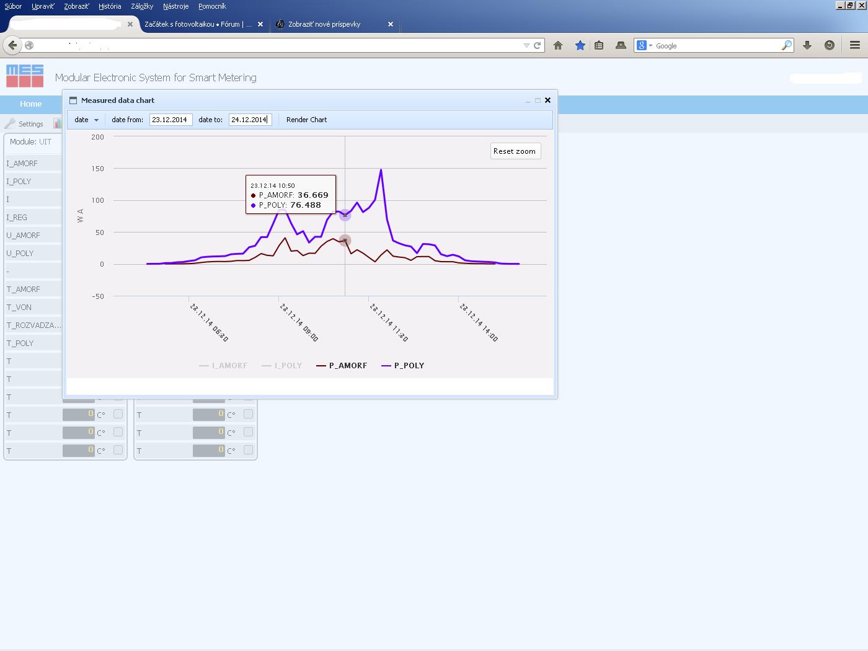Open the História menu
The height and width of the screenshot is (651, 868).
(110, 6)
